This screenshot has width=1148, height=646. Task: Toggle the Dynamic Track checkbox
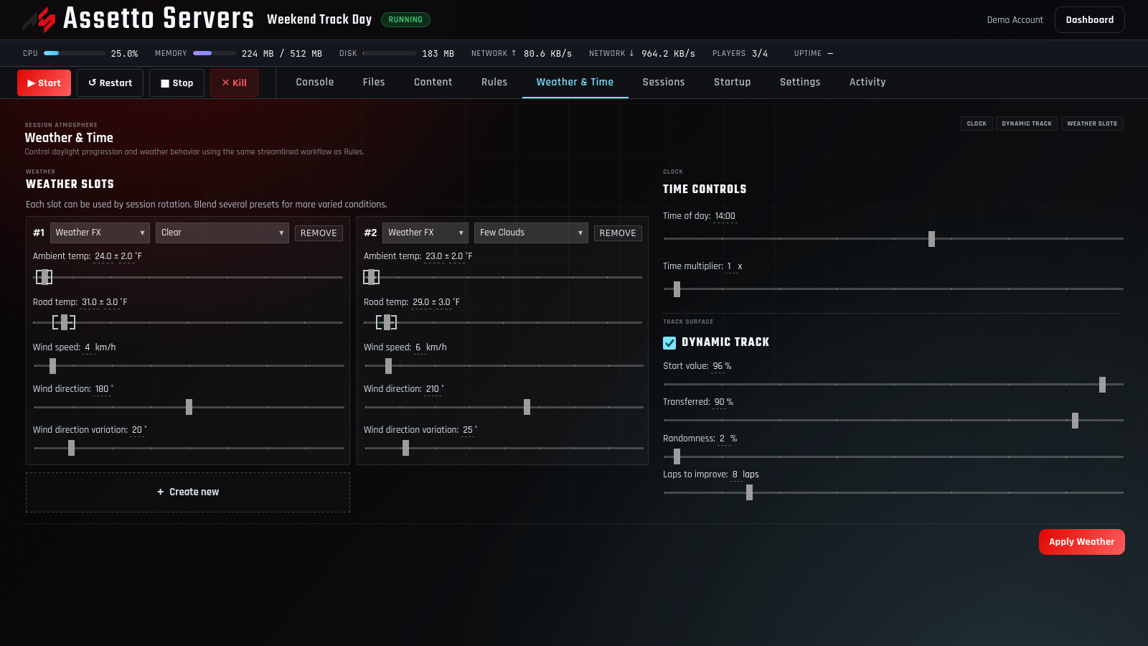pos(669,343)
